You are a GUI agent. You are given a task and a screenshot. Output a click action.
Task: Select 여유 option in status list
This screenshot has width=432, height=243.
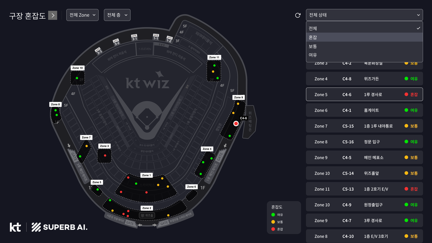364,55
